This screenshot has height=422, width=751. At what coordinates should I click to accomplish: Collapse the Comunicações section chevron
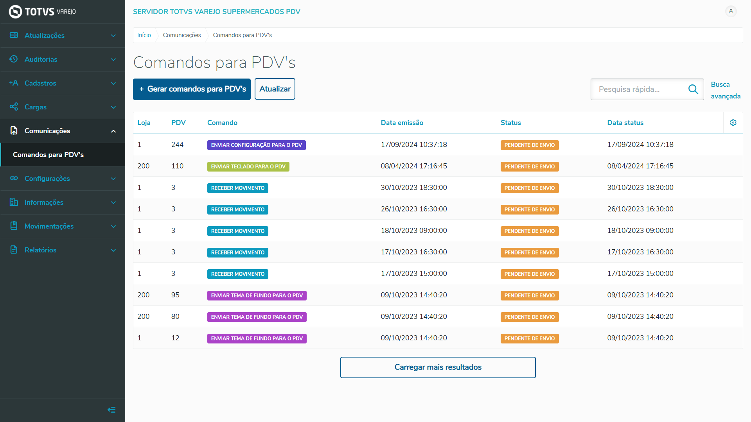[113, 131]
